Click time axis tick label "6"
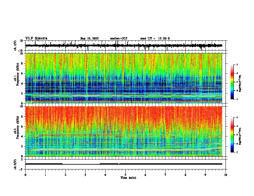 click(146, 175)
